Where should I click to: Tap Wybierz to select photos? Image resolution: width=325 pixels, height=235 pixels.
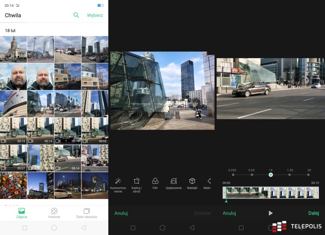pos(95,15)
